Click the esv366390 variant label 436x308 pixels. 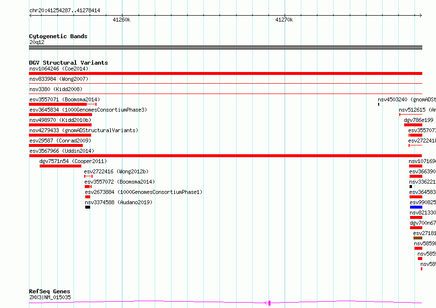(422, 171)
